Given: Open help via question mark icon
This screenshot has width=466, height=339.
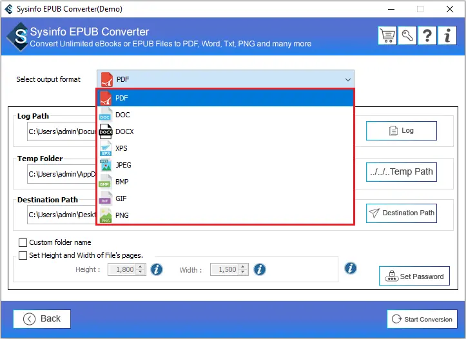Looking at the screenshot, I should 427,35.
